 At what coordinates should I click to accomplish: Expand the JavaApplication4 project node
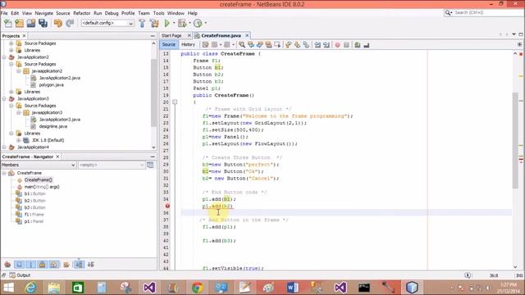coord(4,147)
